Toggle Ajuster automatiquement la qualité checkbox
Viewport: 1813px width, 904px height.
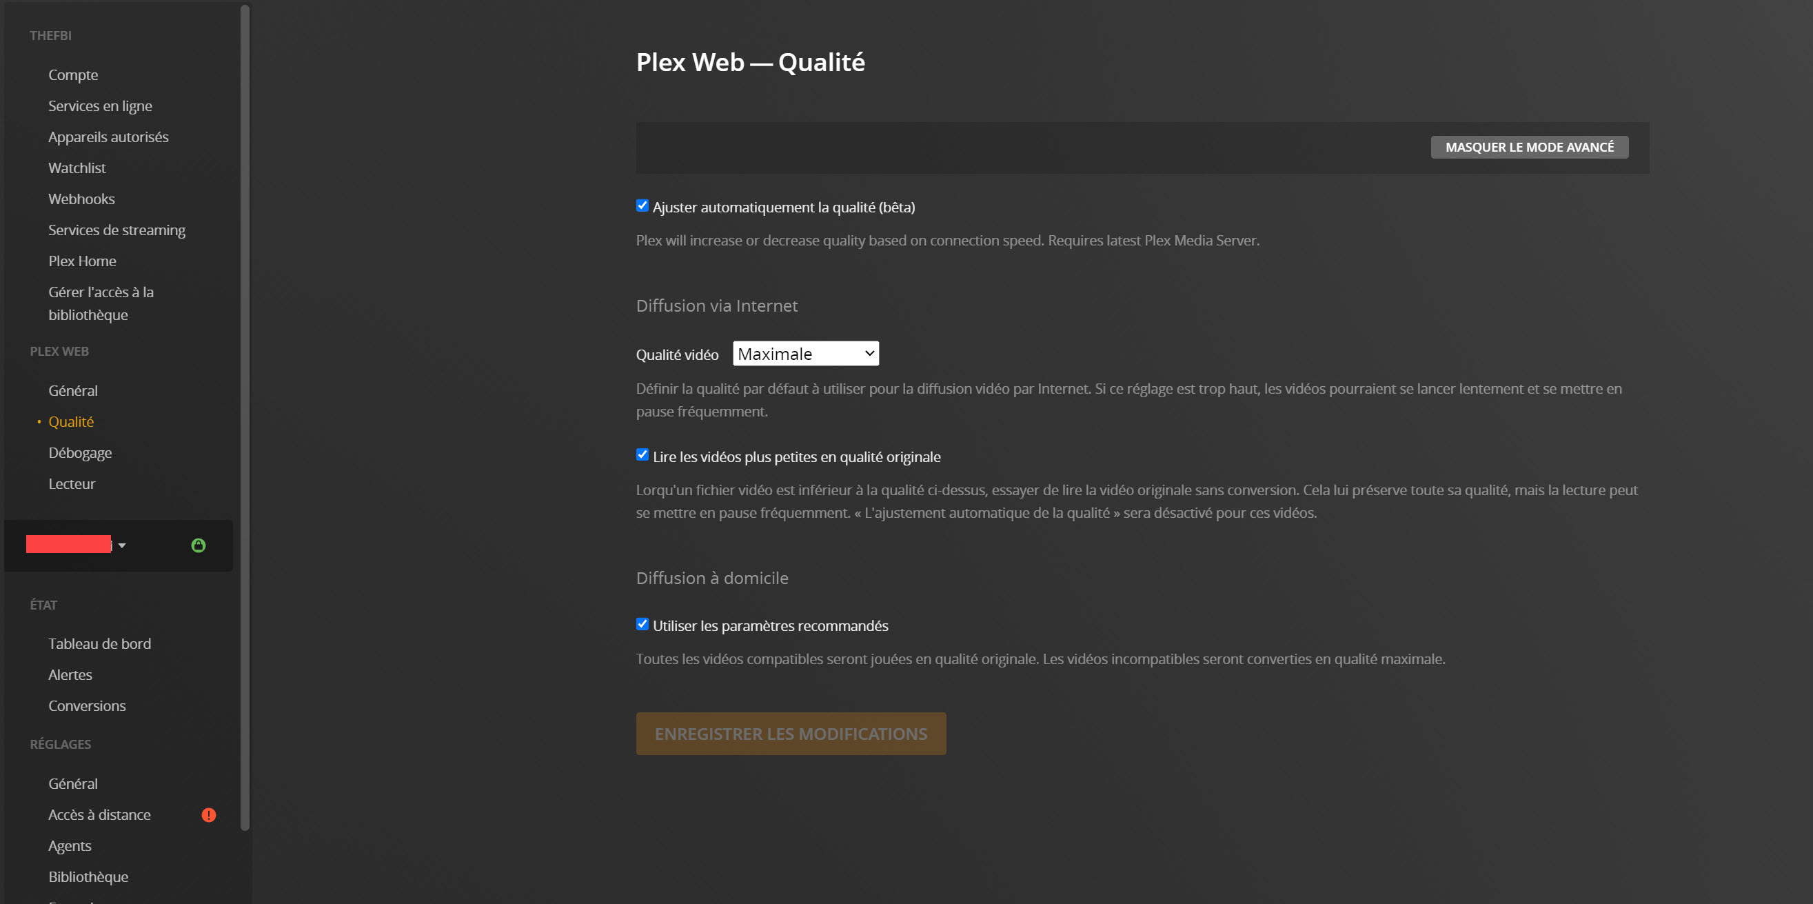coord(642,205)
